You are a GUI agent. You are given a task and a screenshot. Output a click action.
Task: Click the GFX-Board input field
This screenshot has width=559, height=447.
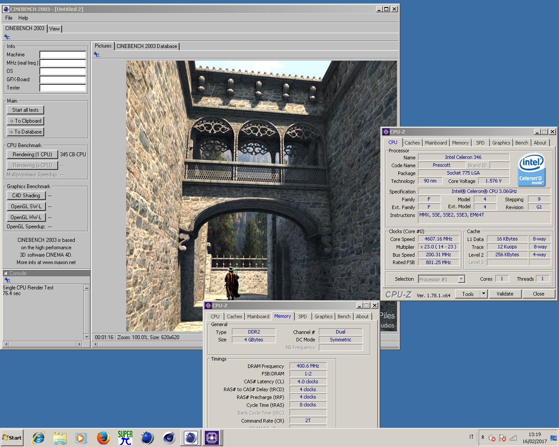coord(63,79)
